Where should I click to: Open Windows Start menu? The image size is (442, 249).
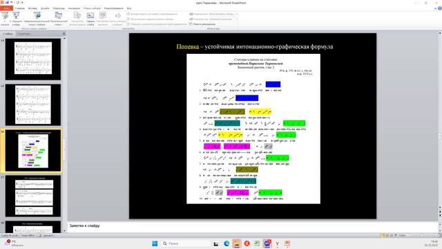click(155, 243)
